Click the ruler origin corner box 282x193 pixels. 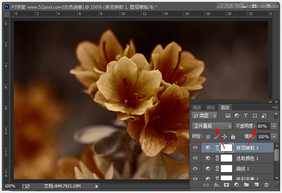(7, 14)
